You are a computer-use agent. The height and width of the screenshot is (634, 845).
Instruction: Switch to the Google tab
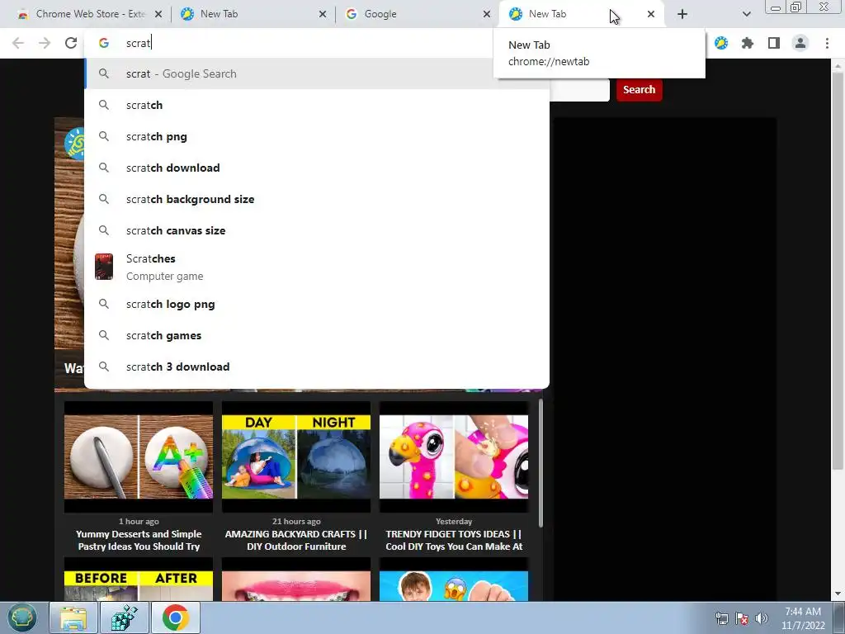point(418,14)
